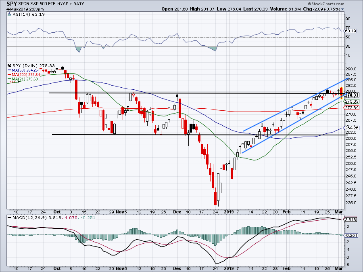Click the '2019' label on upper date axis
Screen dimensions: 363x272
(229, 212)
